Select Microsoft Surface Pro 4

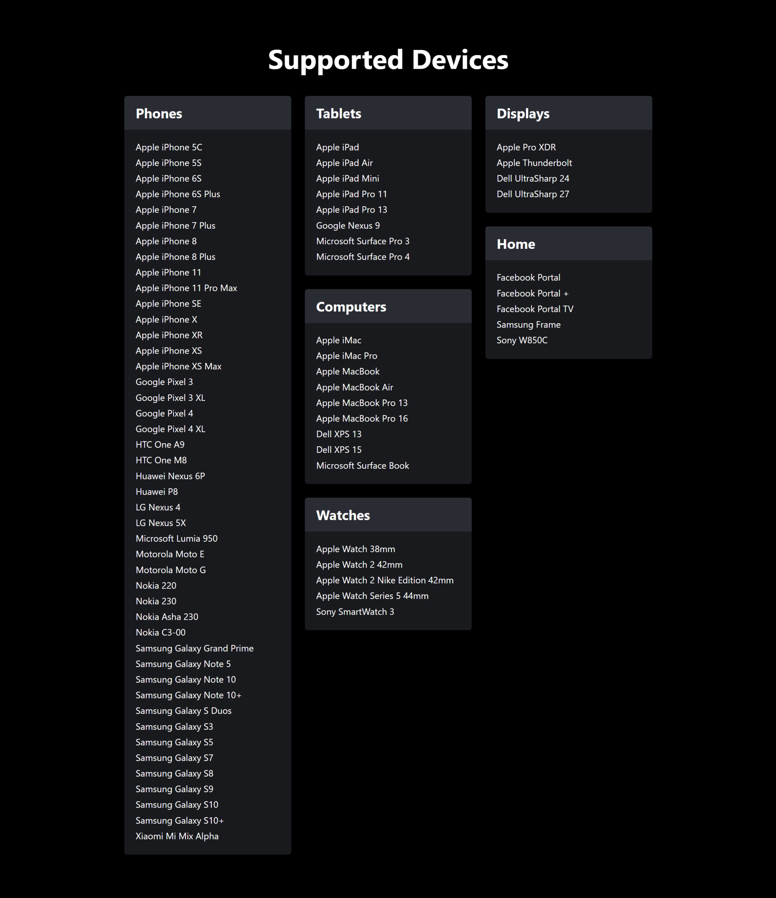tap(363, 257)
